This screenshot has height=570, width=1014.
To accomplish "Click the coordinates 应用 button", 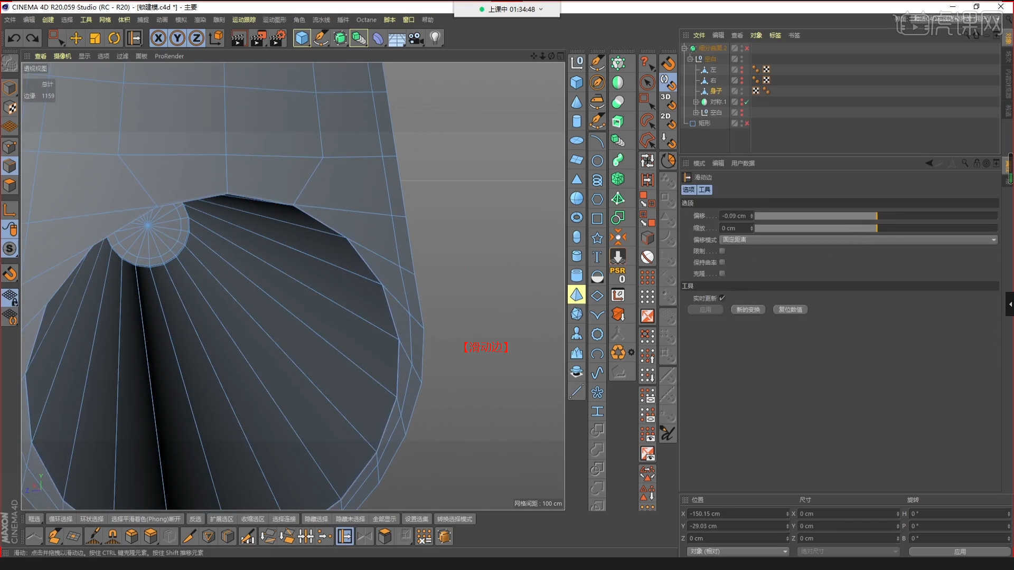I will (x=960, y=552).
